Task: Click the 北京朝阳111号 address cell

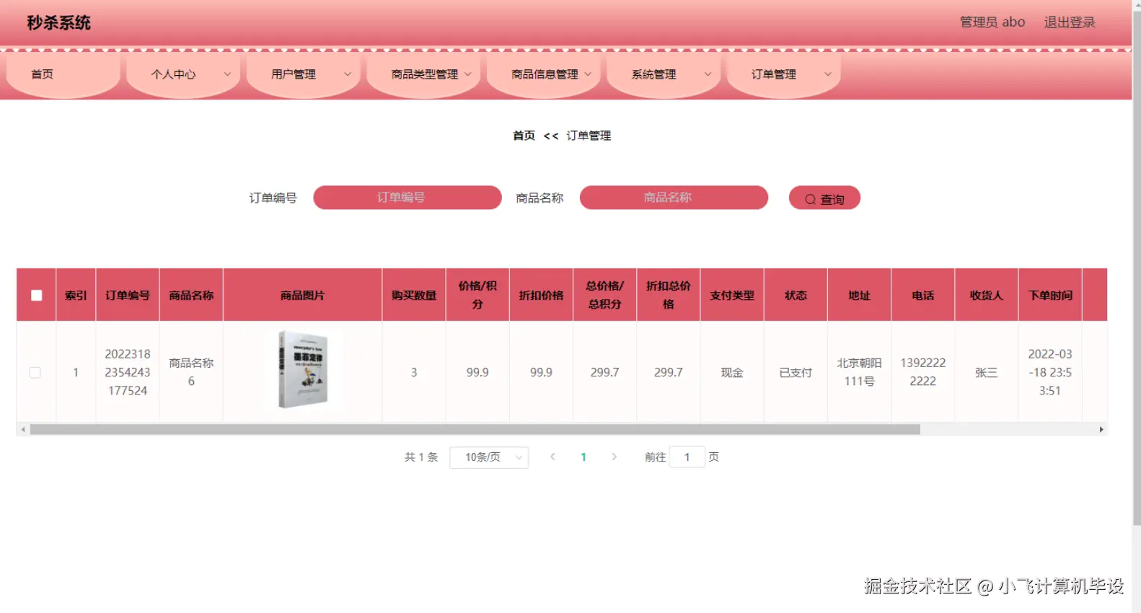Action: (859, 372)
